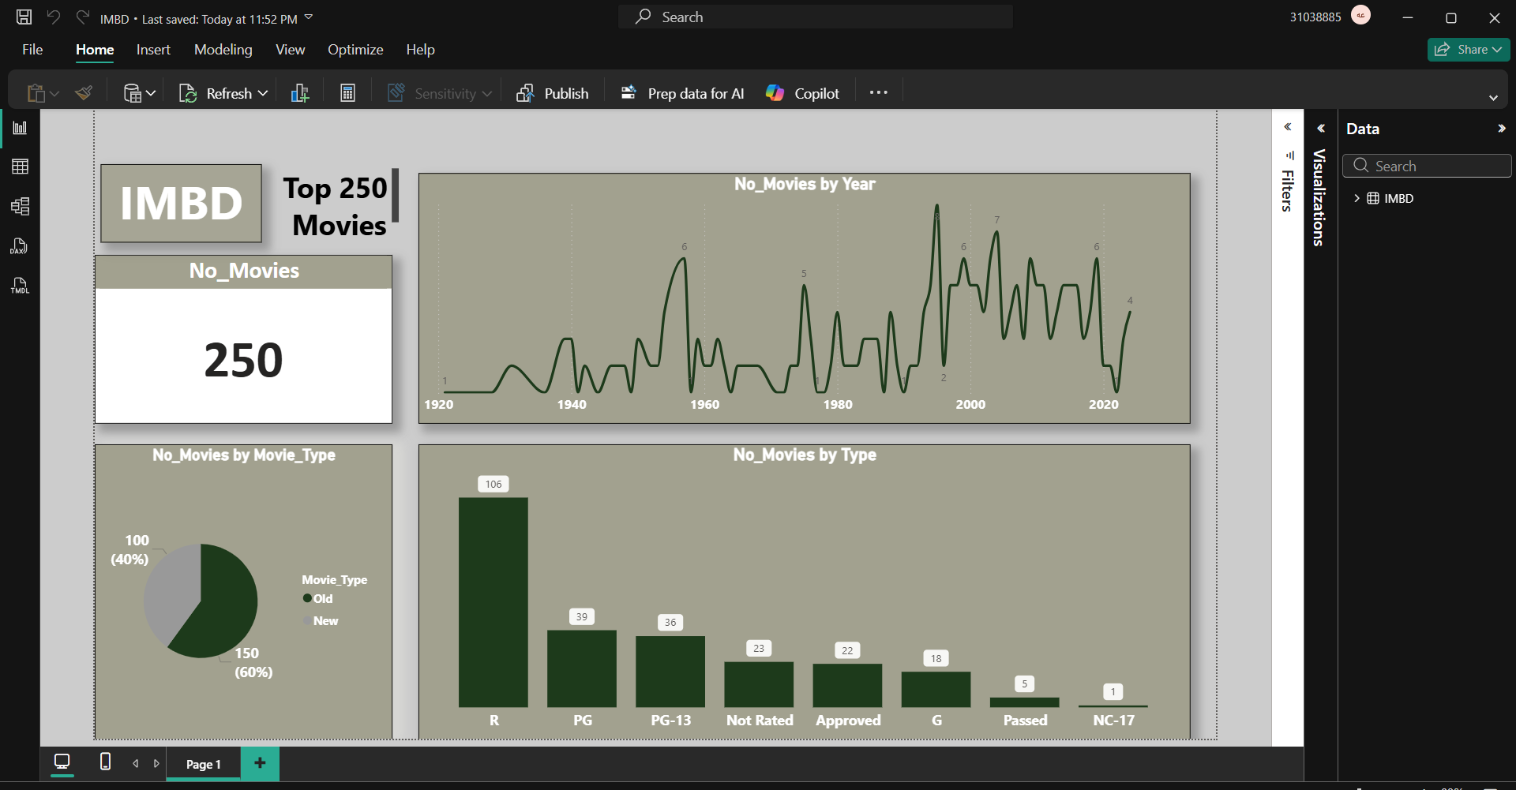The image size is (1516, 790).
Task: Open the TMDL view
Action: coord(20,286)
